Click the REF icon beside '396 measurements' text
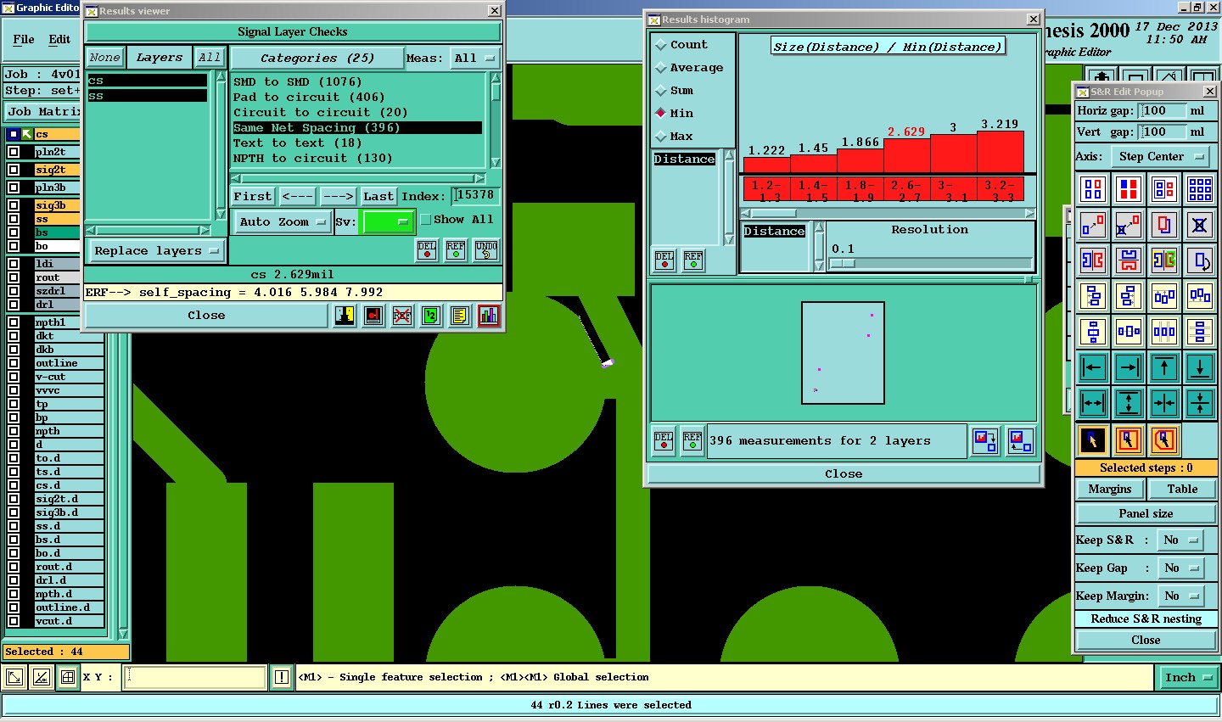 (x=692, y=441)
